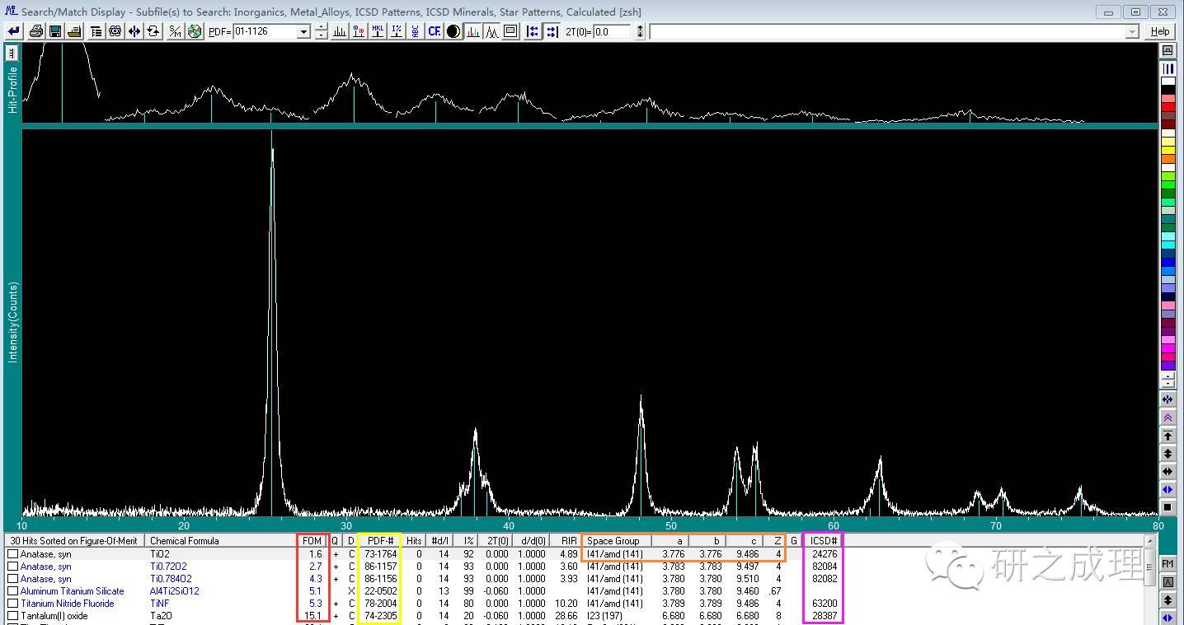Open the PDF number dropdown list

coord(303,31)
